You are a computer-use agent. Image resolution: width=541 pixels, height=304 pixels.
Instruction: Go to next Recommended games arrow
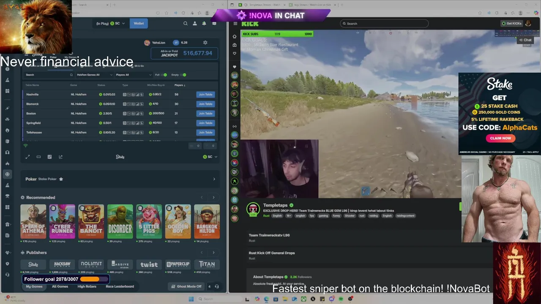(213, 198)
